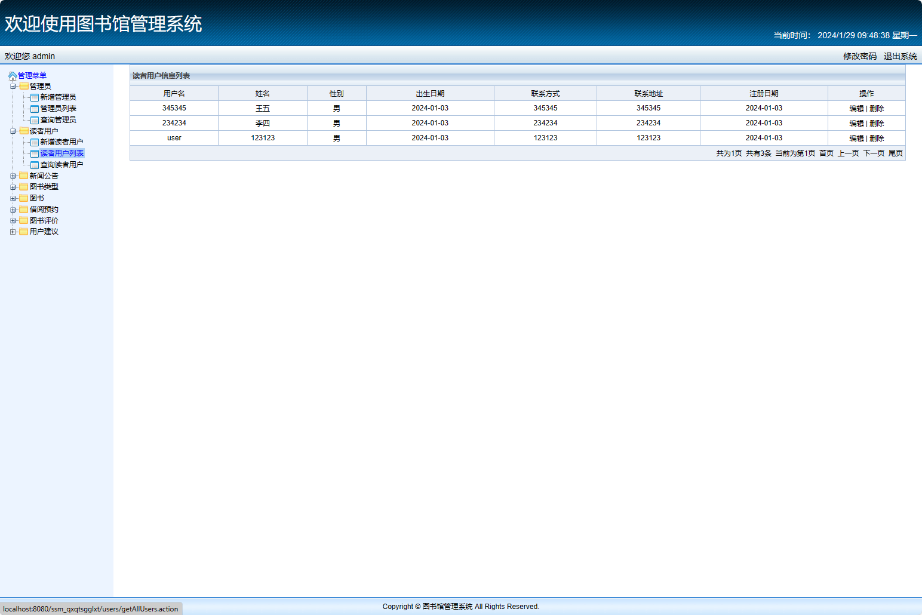Click the 联系地址 column header
922x615 pixels.
coord(649,94)
